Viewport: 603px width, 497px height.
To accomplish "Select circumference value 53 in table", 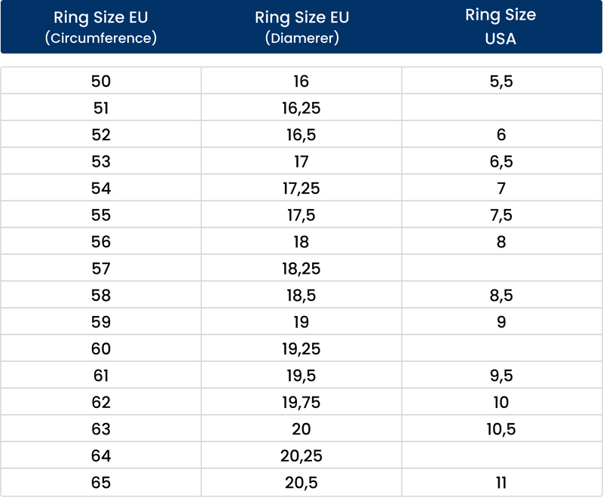I will coord(101,162).
